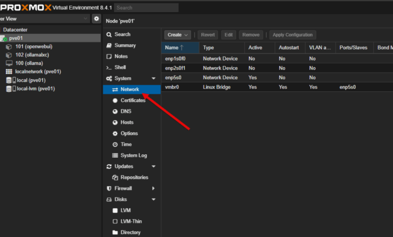Expand the Firewall section arrow
393x237 pixels.
(x=153, y=189)
